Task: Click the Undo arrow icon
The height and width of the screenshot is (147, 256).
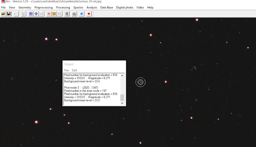Action: point(16,14)
